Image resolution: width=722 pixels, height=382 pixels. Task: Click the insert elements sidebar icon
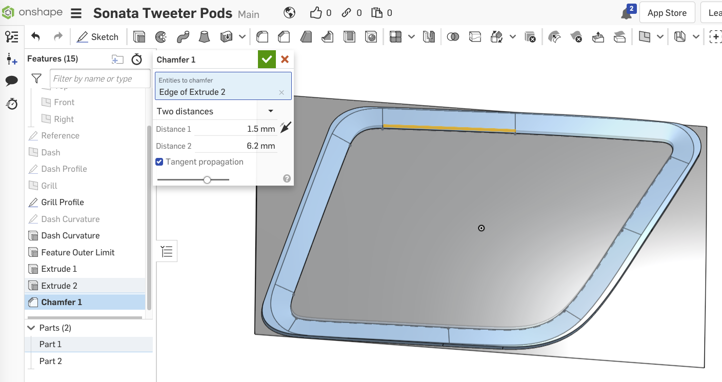coord(11,59)
